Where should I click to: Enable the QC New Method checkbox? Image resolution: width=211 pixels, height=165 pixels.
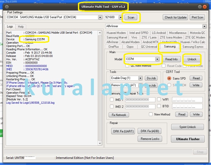click(x=127, y=66)
